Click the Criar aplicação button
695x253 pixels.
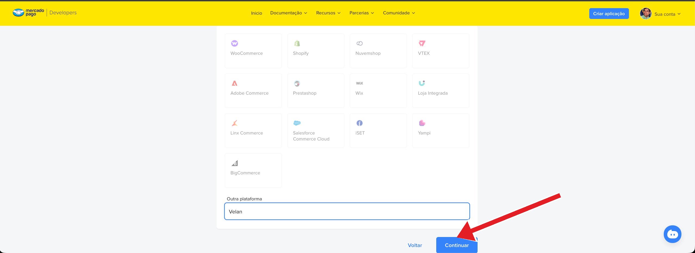[609, 14]
